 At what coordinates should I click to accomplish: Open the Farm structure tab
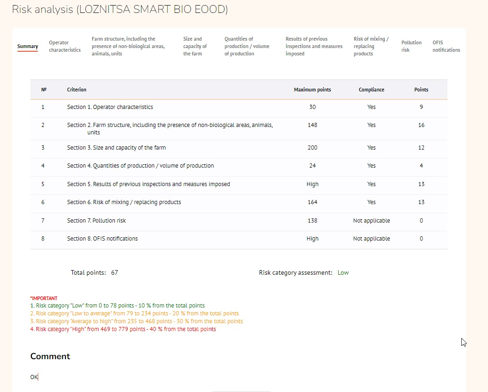(x=128, y=46)
